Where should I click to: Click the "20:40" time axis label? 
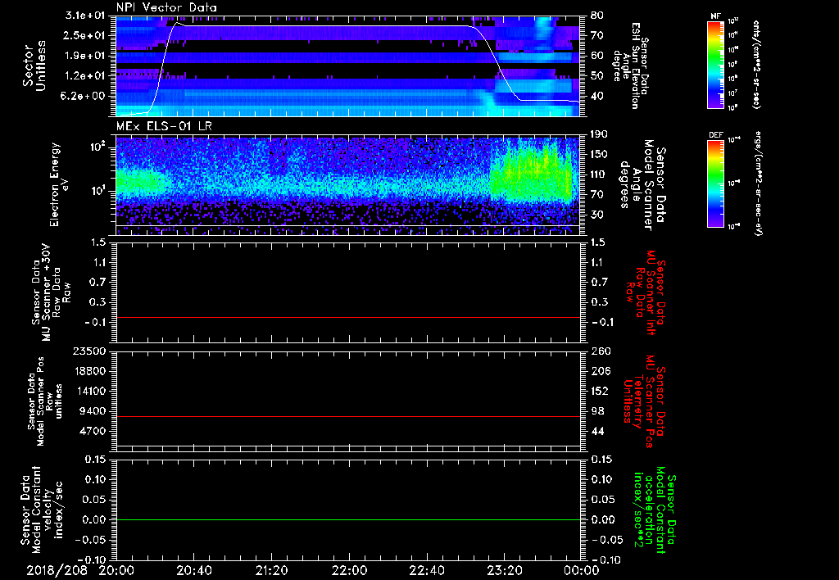click(x=193, y=570)
